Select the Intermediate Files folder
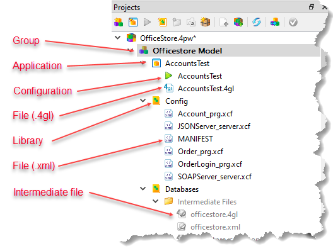The image size is (333, 251). click(x=201, y=202)
